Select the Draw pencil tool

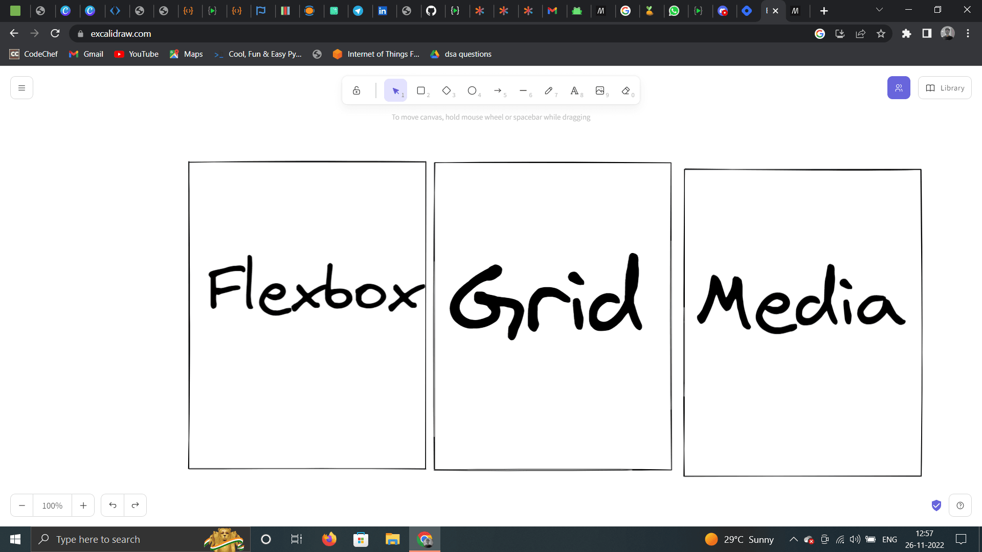pyautogui.click(x=549, y=90)
